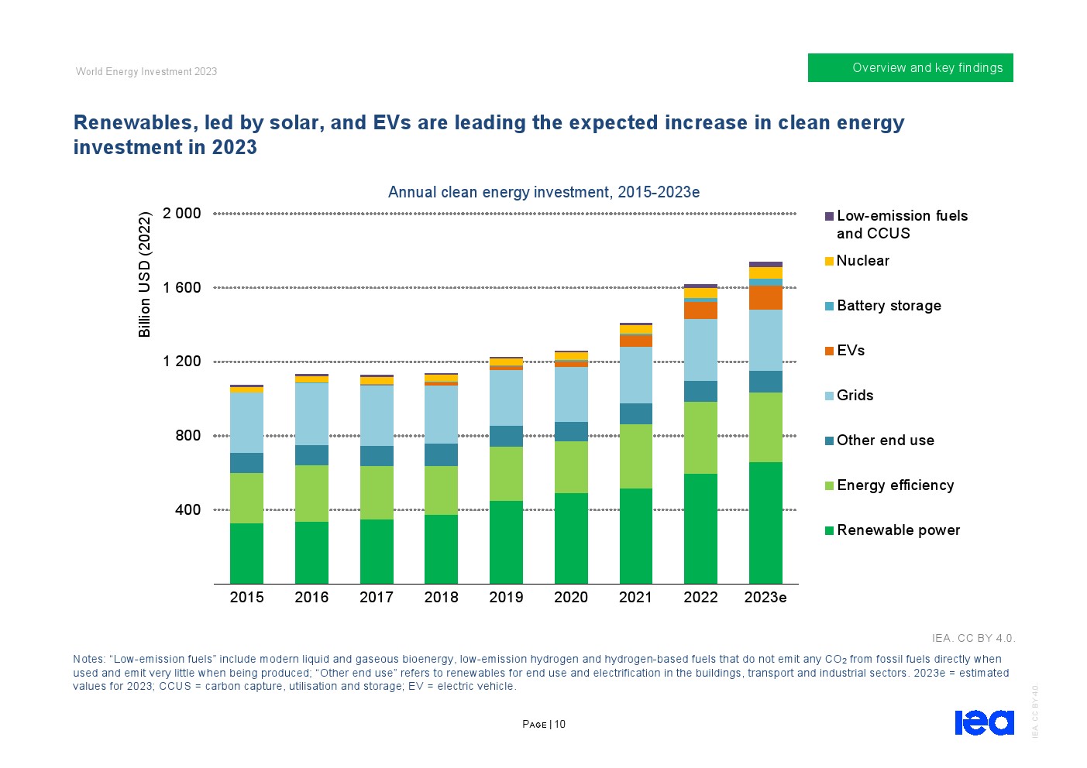Click the Low-emission fuels and CCUS legend marker

coord(829,216)
